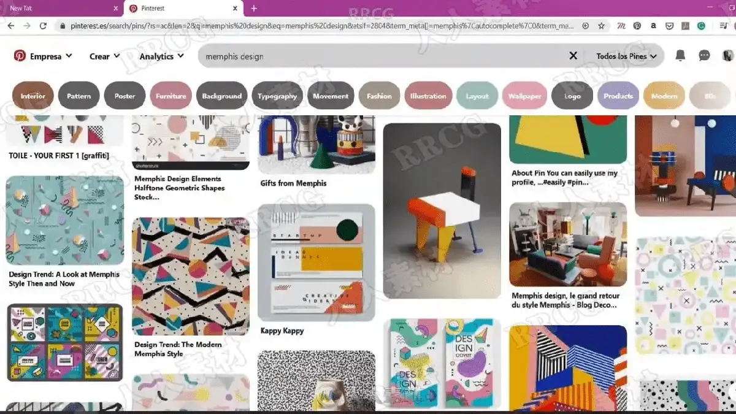The height and width of the screenshot is (414, 736).
Task: Click the Pocket extension icon
Action: tap(670, 26)
